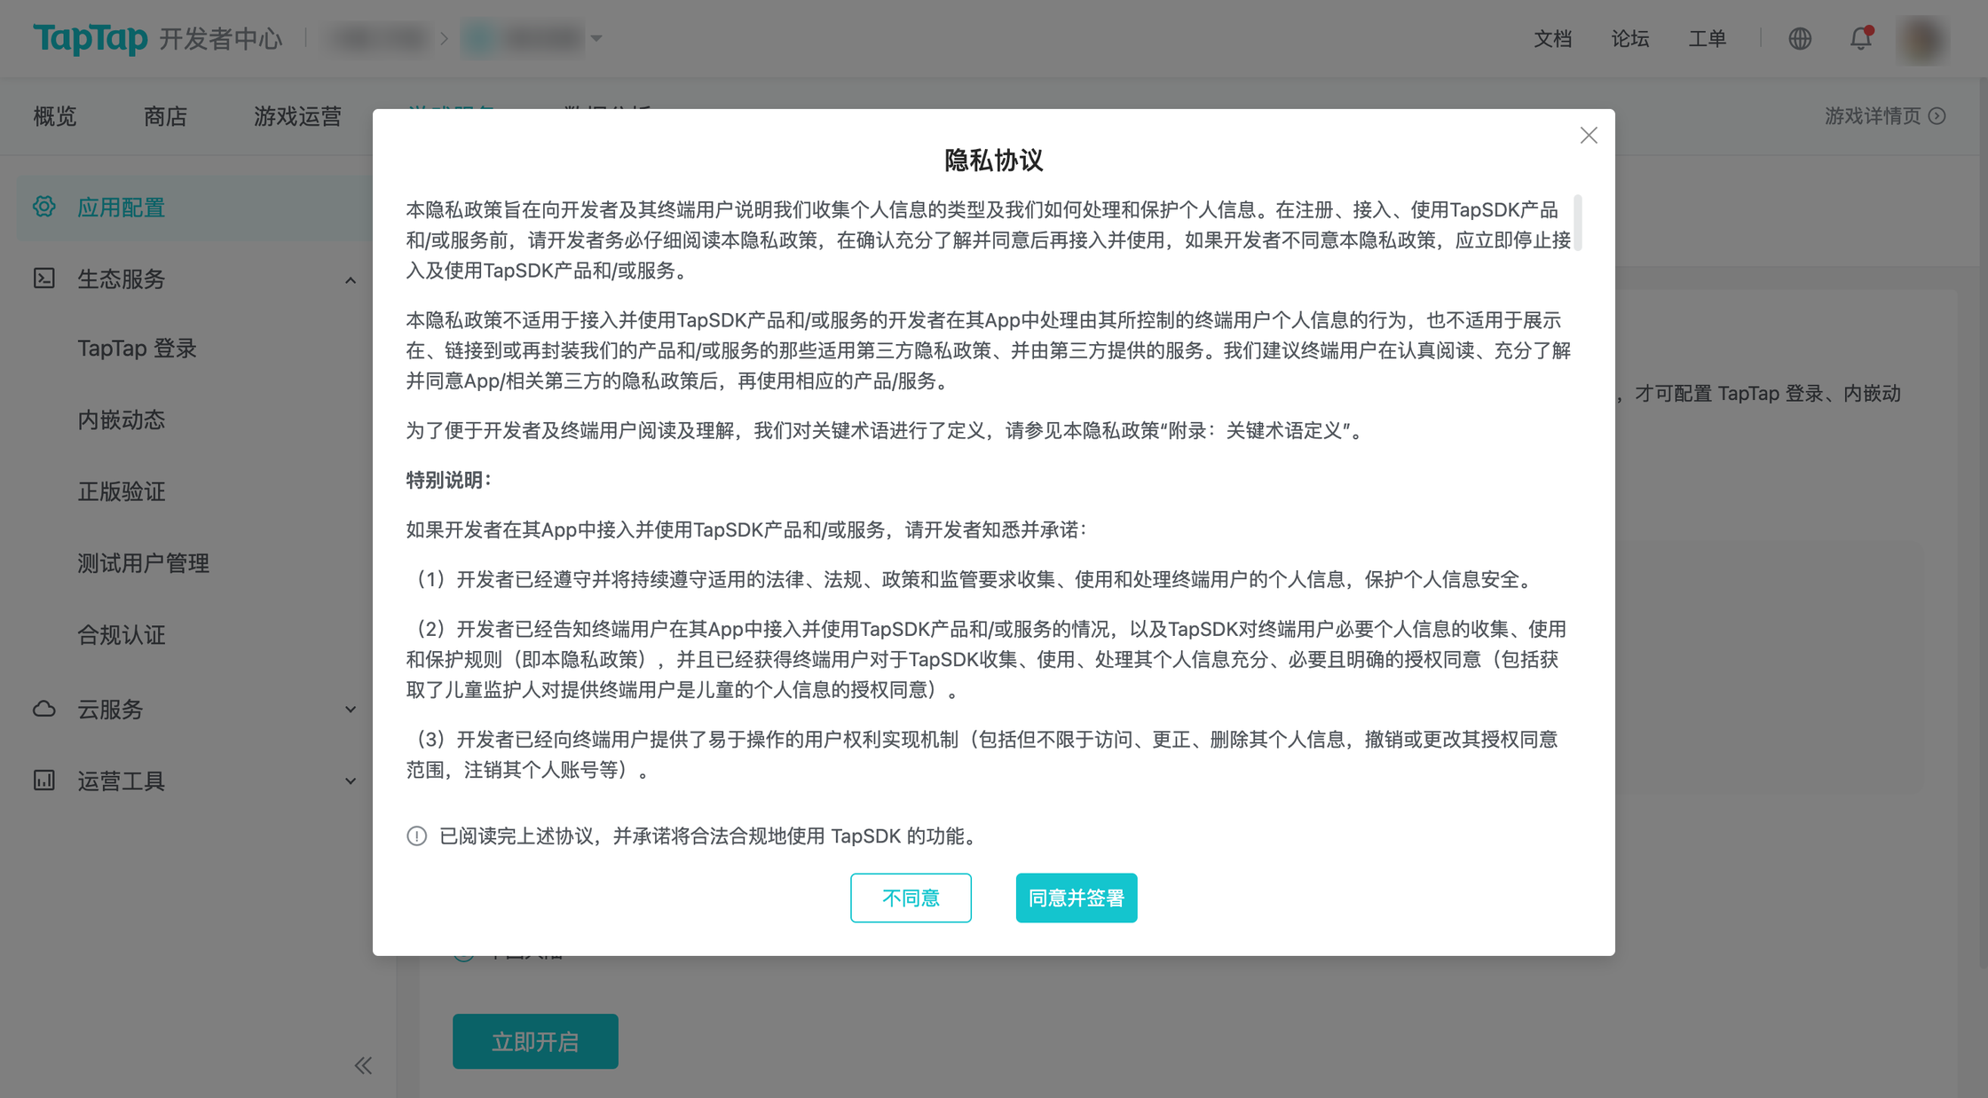Open the game switcher dropdown arrow

click(x=596, y=39)
